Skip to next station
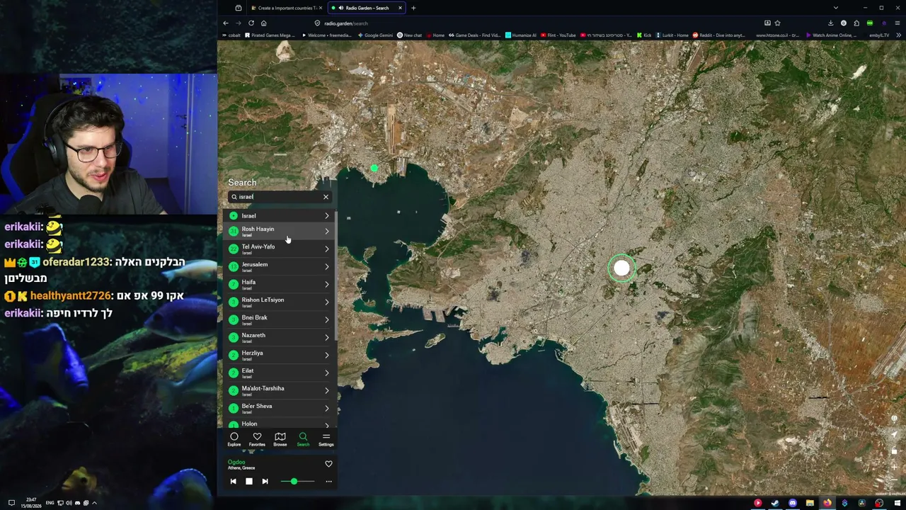Screen dimensions: 906x510 (265, 482)
